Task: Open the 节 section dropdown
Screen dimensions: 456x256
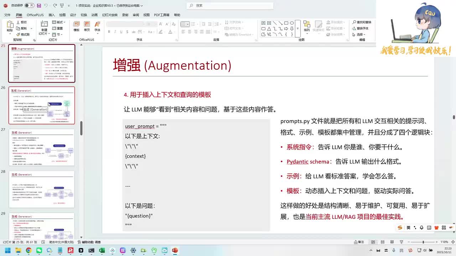Action: tap(58, 34)
